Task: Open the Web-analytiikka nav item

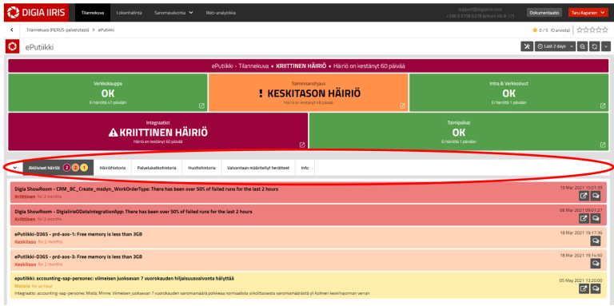Action: coord(221,13)
